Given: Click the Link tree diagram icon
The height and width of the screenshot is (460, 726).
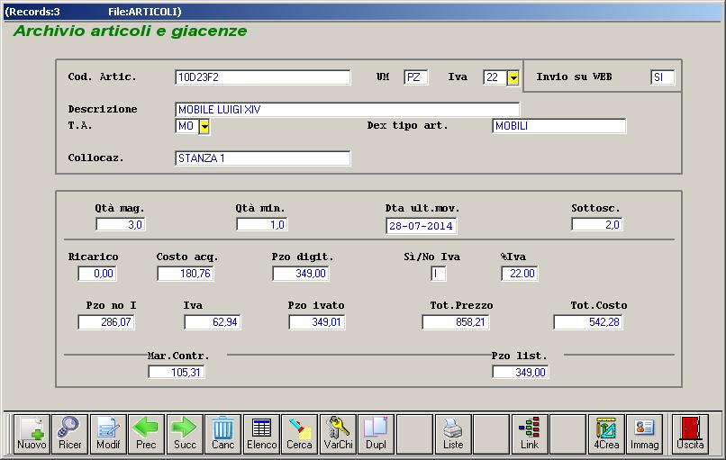Looking at the screenshot, I should pyautogui.click(x=530, y=434).
